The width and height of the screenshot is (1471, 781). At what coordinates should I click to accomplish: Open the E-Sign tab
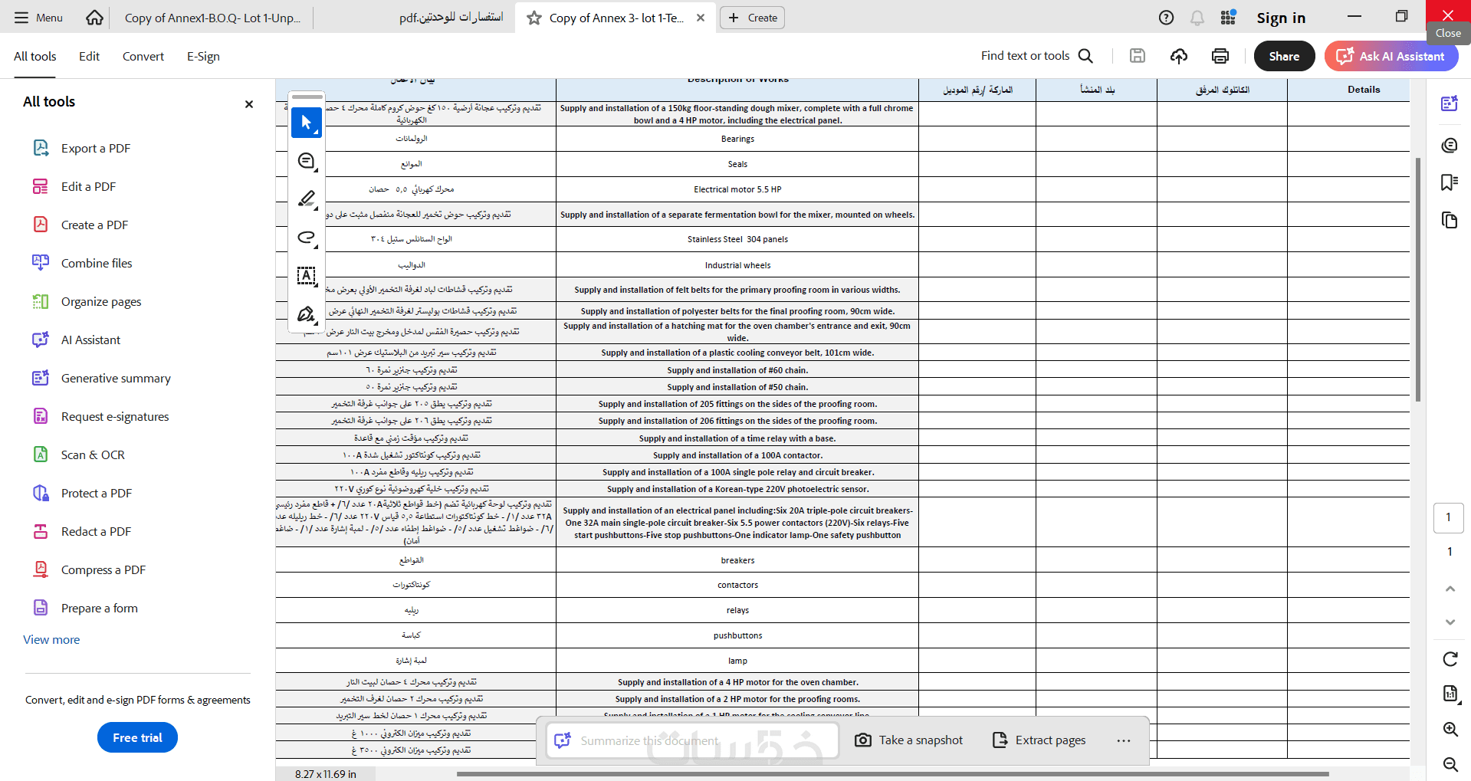(203, 56)
